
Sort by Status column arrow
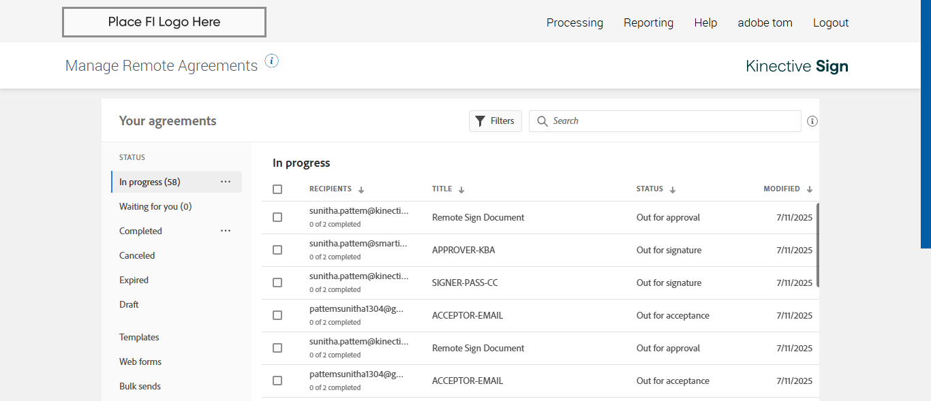[673, 190]
